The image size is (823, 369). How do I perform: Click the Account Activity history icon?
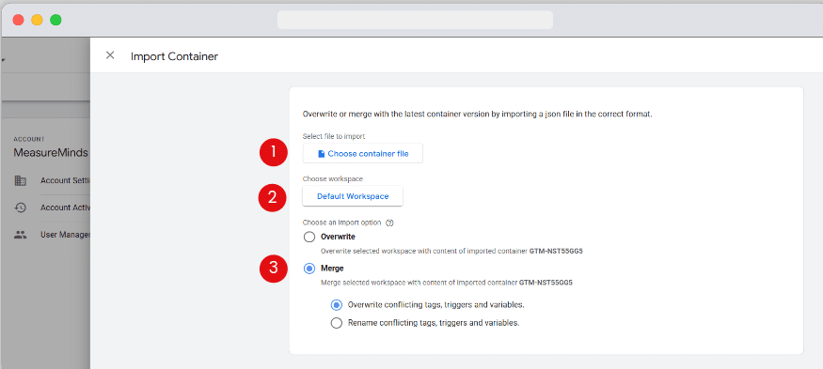click(x=21, y=208)
